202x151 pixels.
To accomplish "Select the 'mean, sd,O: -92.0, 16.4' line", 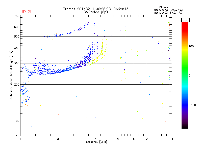I will (168, 10).
